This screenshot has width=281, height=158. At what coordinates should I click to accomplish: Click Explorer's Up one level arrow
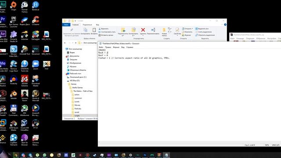click(76, 43)
